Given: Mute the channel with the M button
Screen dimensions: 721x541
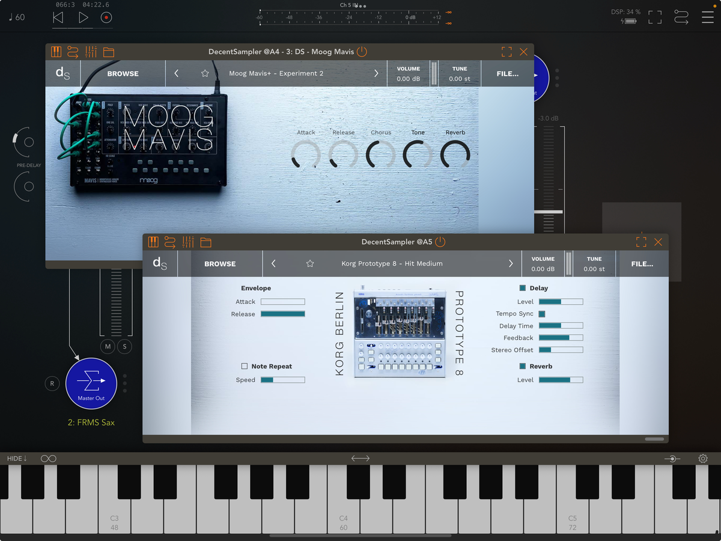Looking at the screenshot, I should coord(108,346).
